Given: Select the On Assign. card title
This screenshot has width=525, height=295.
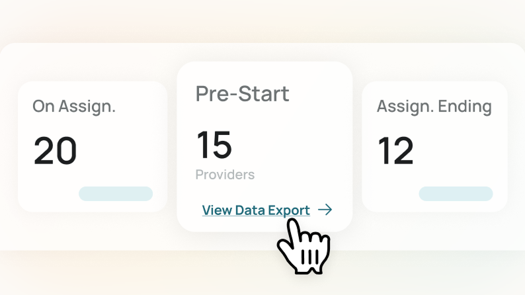Looking at the screenshot, I should coord(74,106).
